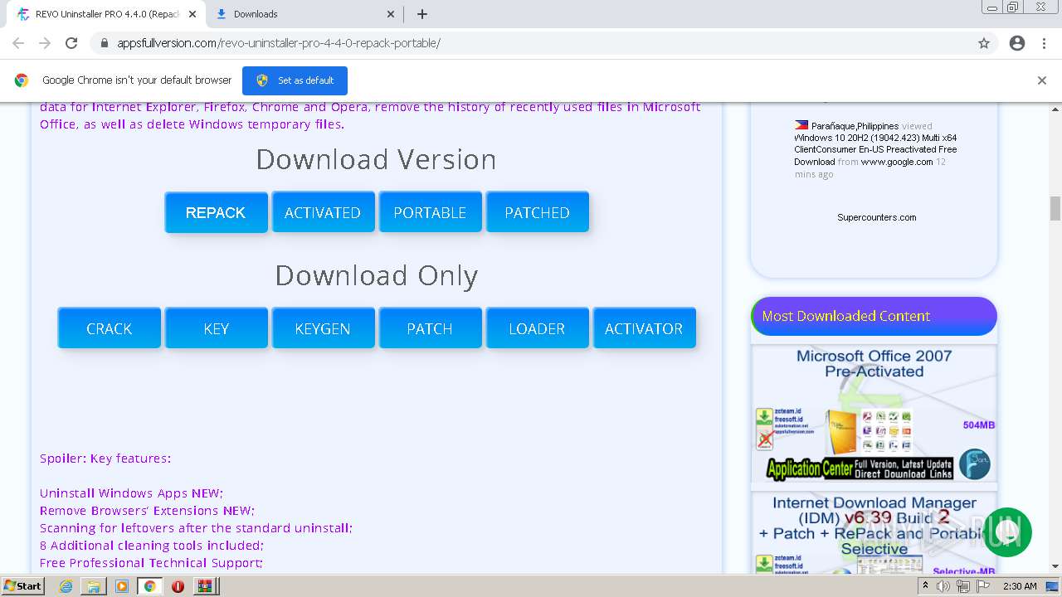Screen dimensions: 1062x597
Task: Click "8 Additional cleaning tools included;" line
Action: 152,545
